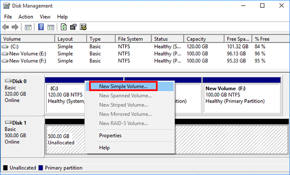Click the Disk Management title bar icon
This screenshot has height=175, width=290.
tap(6, 6)
